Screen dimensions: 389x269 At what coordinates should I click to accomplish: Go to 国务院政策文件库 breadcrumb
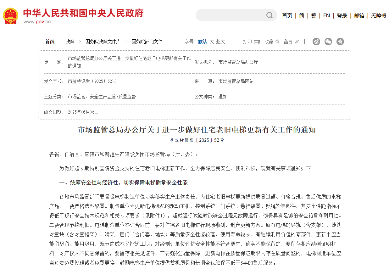click(103, 42)
